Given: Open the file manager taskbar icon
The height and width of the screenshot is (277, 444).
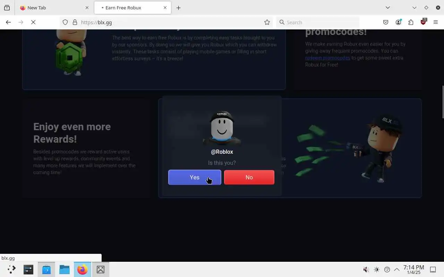Looking at the screenshot, I should point(65,269).
